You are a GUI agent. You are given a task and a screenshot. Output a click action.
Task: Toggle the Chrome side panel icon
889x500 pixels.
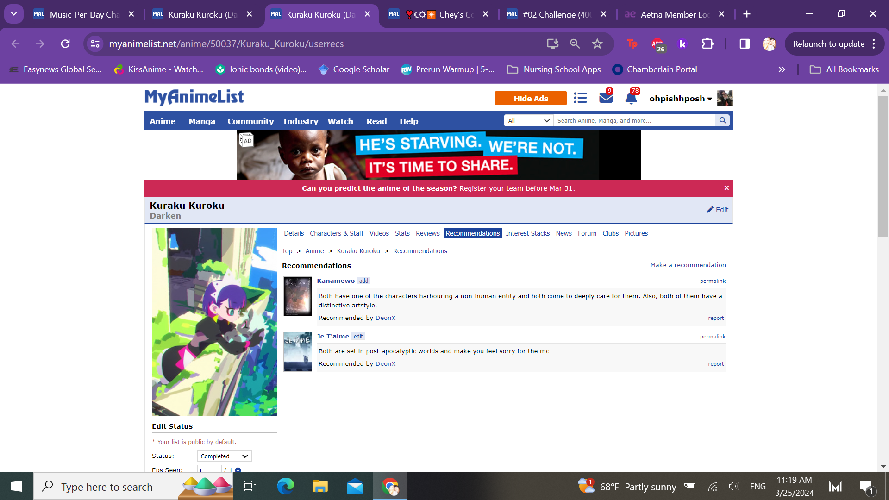745,44
